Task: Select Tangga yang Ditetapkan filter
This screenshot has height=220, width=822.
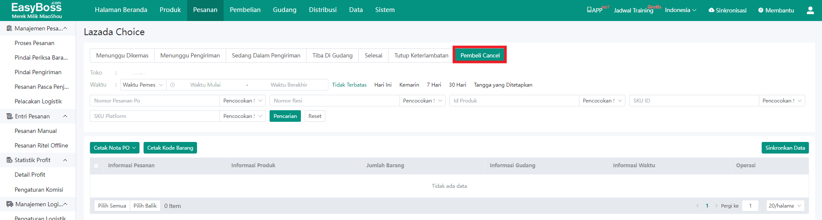Action: pyautogui.click(x=503, y=85)
